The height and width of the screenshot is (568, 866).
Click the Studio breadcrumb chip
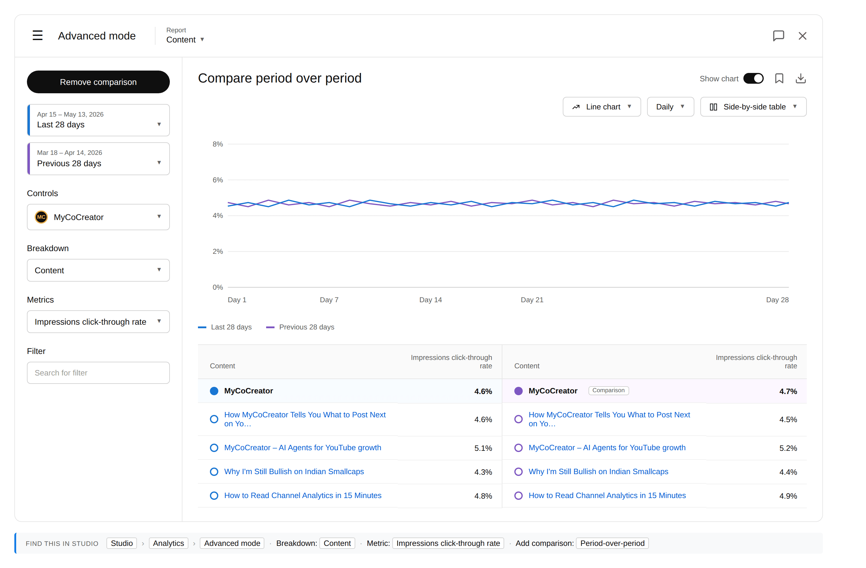(121, 543)
